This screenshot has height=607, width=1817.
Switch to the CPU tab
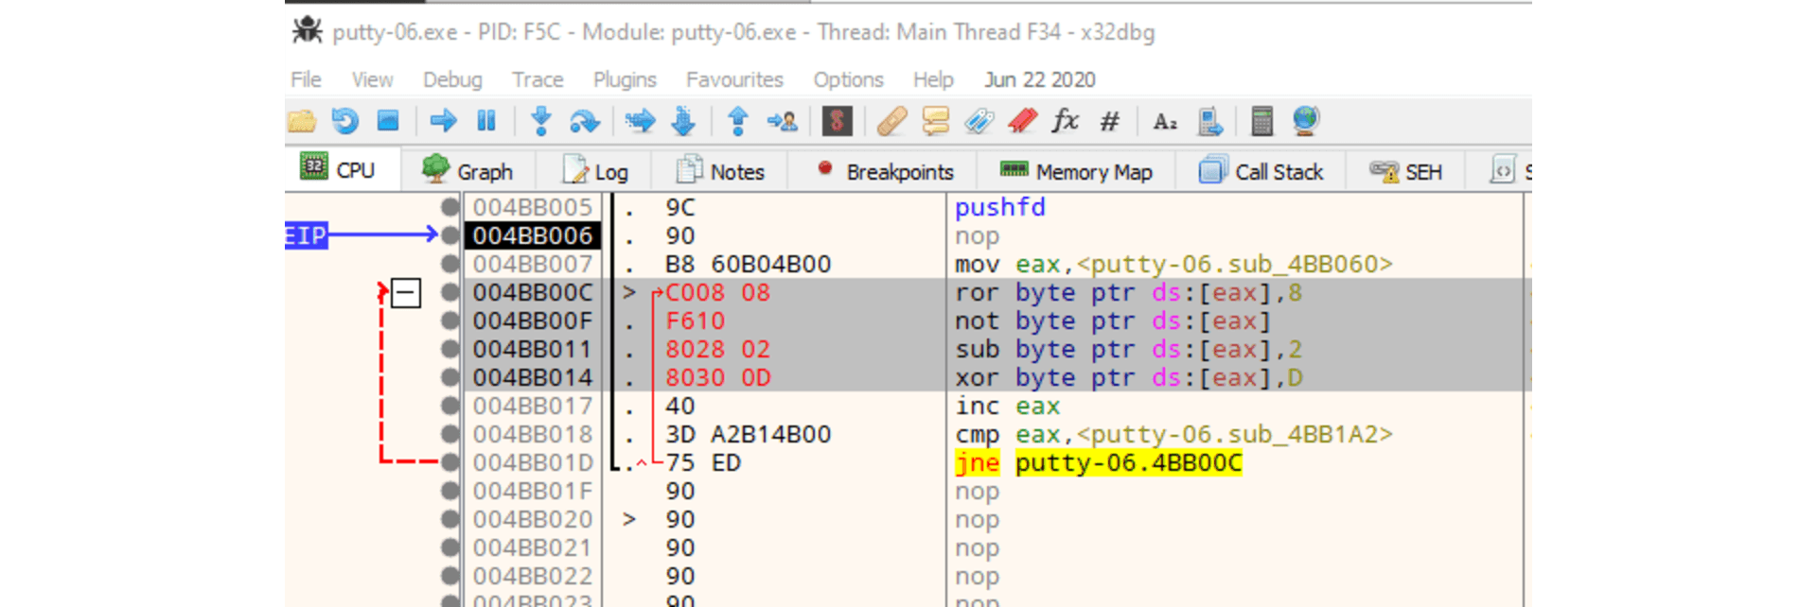(341, 170)
